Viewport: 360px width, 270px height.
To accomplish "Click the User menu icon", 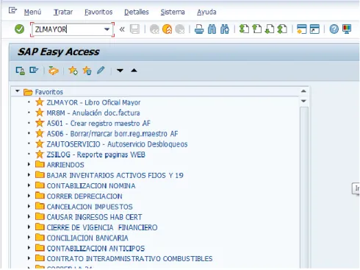I will [20, 71].
